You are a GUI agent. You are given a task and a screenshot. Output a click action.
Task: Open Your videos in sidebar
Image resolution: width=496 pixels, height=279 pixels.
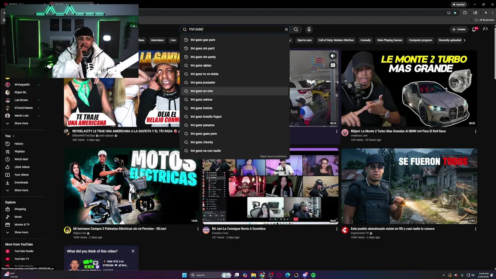21,175
